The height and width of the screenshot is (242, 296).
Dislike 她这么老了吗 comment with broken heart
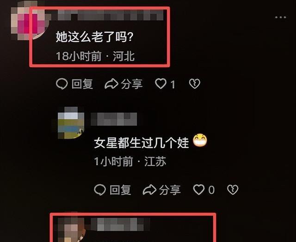tap(195, 84)
